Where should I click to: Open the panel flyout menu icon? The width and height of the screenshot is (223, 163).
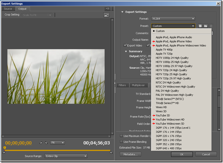click(x=107, y=8)
